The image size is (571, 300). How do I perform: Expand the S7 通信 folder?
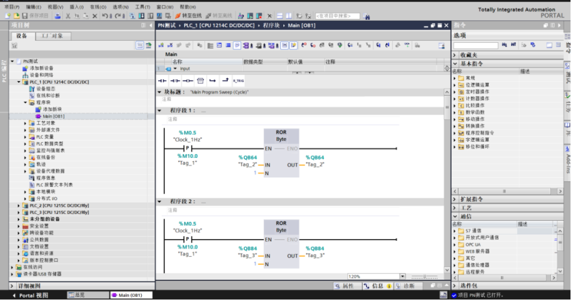tap(455, 231)
